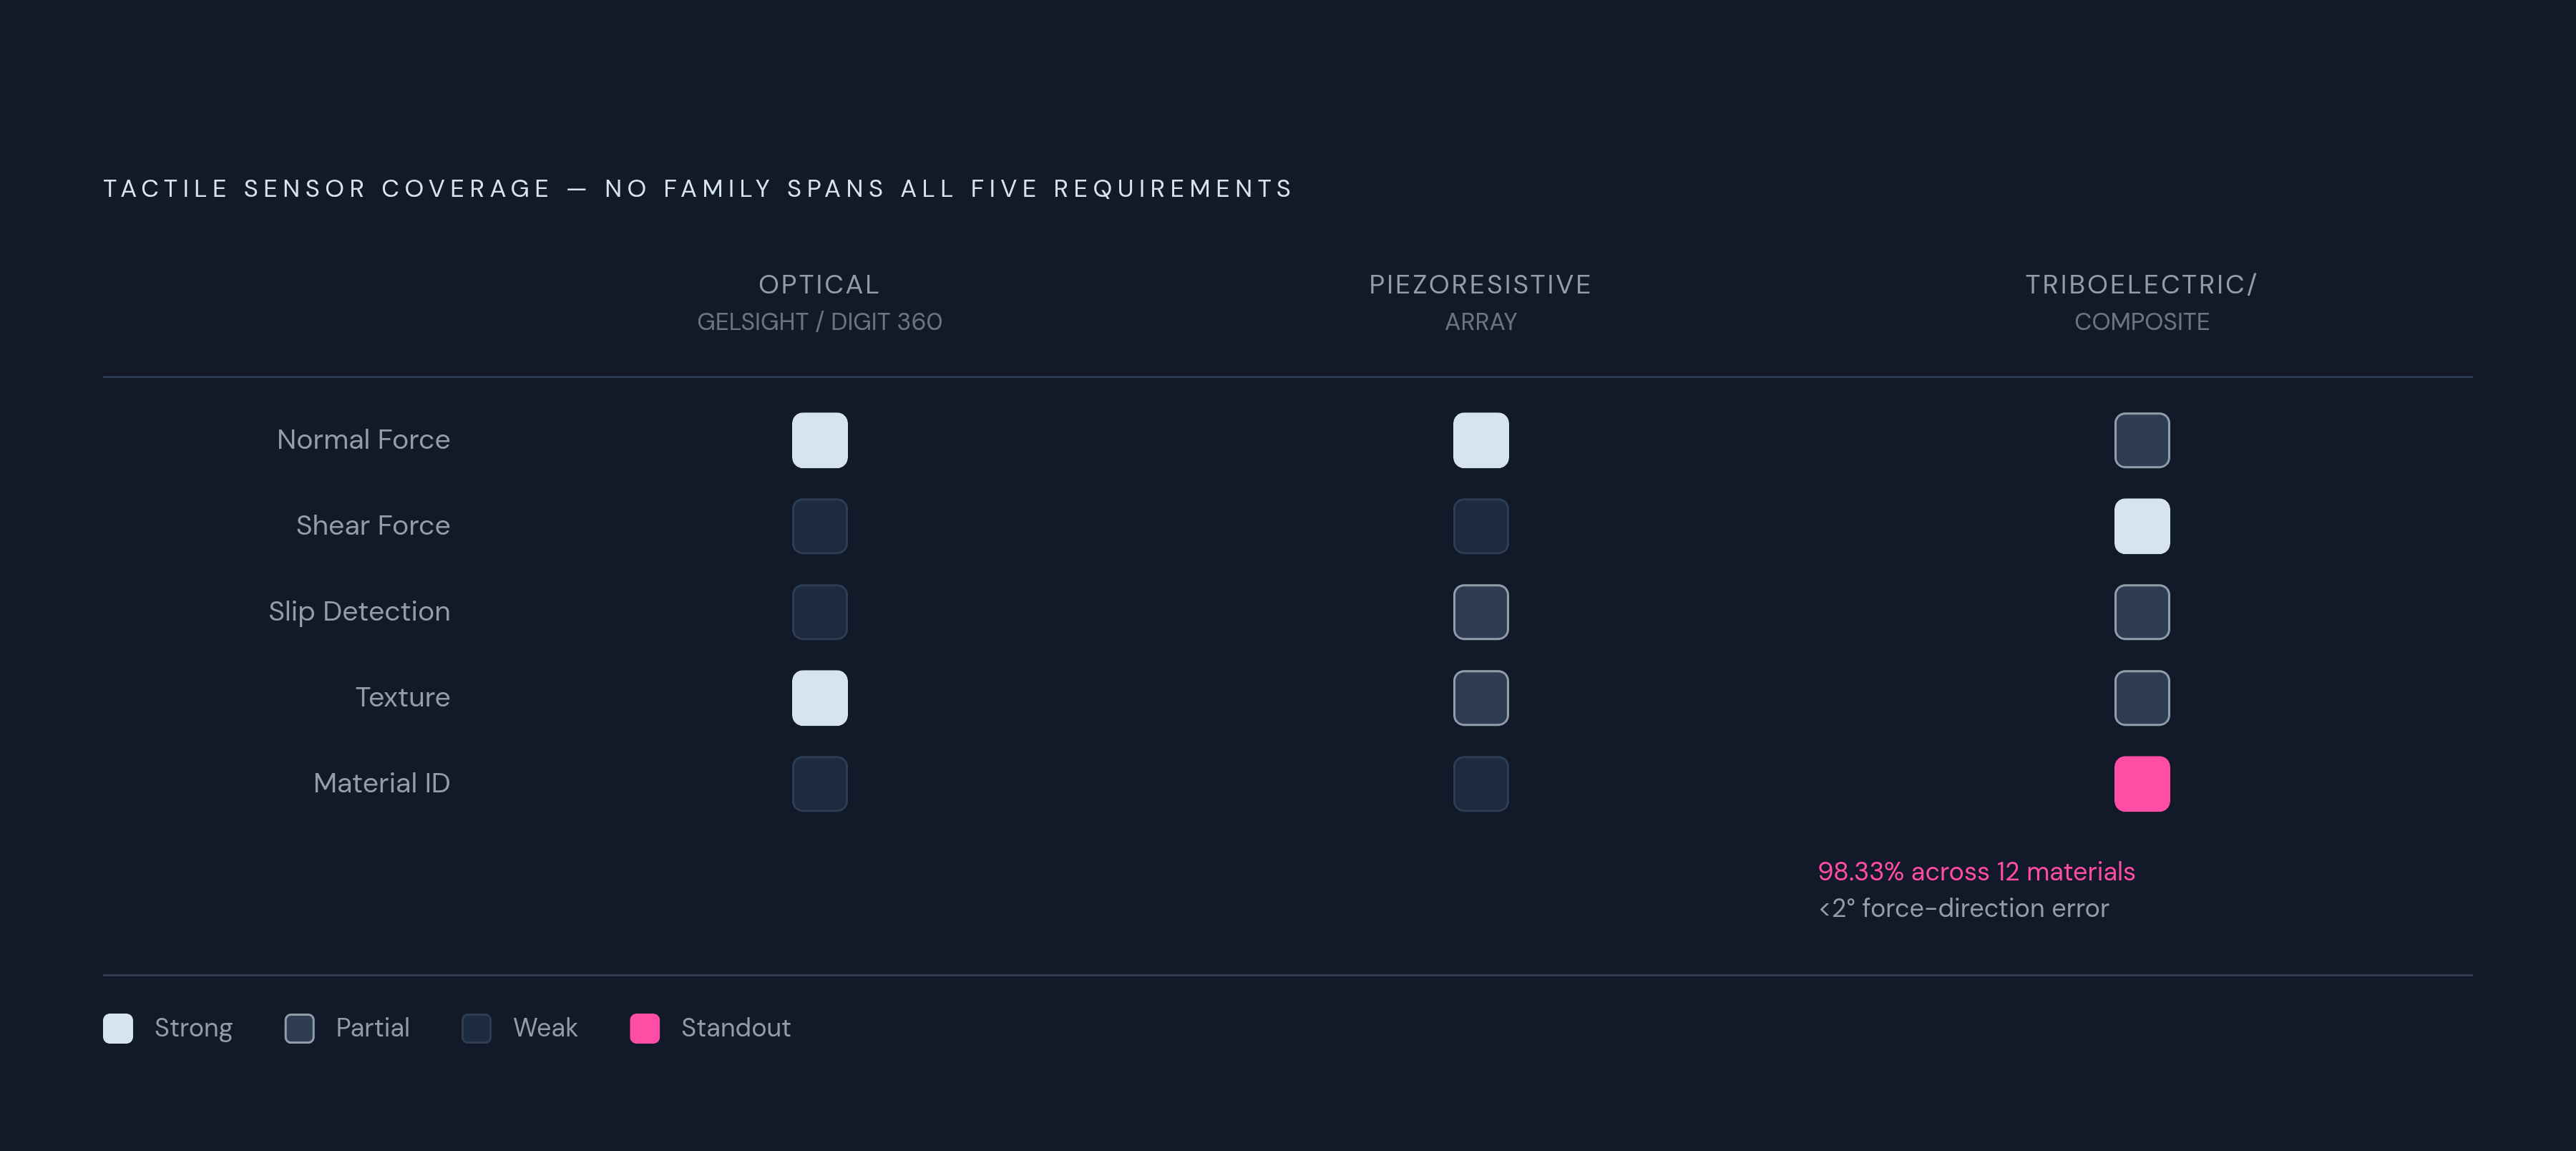Click the "Texture" row label
Screen dimensions: 2576x1151
402,697
